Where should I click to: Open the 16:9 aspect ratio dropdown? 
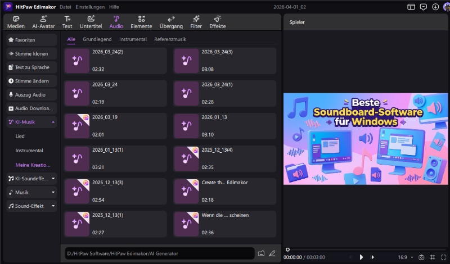click(x=405, y=257)
